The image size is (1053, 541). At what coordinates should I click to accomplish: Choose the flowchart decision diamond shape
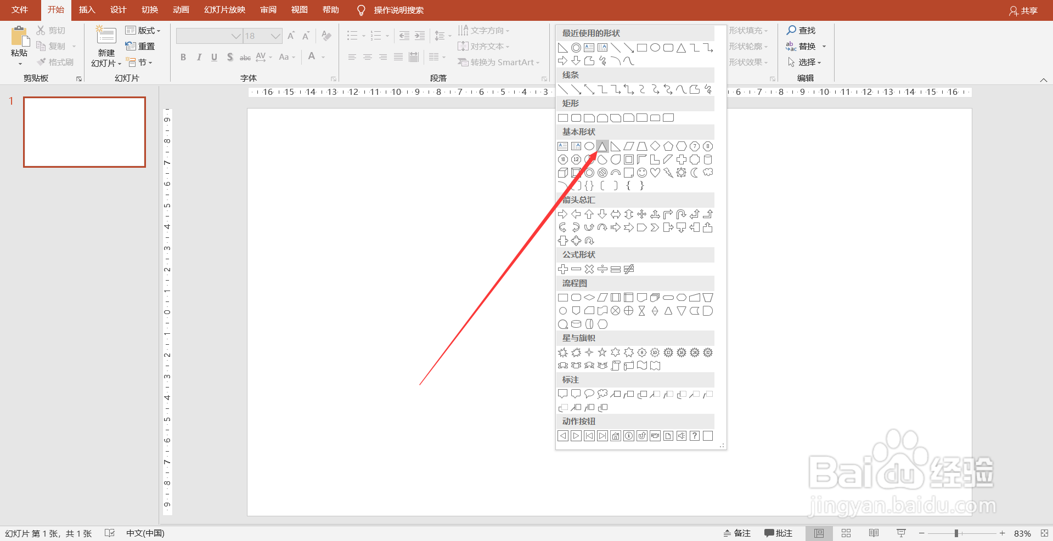pos(589,298)
